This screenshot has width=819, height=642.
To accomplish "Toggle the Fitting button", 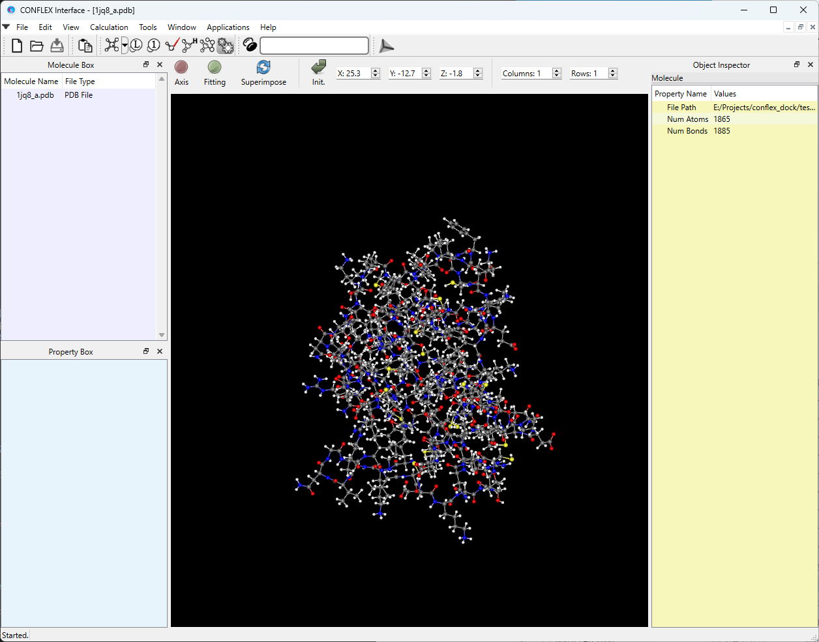I will (215, 67).
